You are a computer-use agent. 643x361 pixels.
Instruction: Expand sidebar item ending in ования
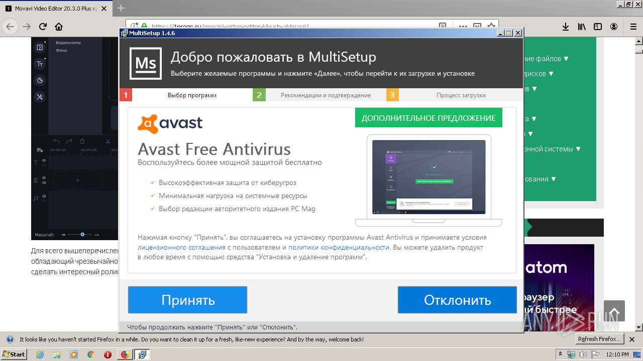click(540, 179)
